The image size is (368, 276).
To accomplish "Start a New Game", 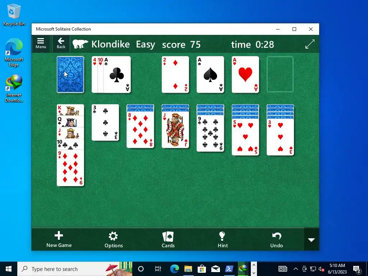I will [x=59, y=239].
